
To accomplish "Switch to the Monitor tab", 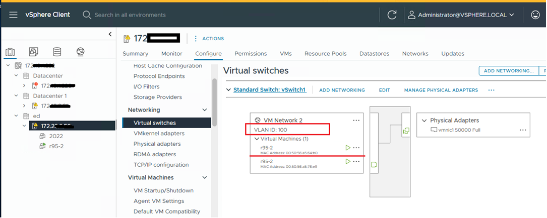I will [x=172, y=54].
